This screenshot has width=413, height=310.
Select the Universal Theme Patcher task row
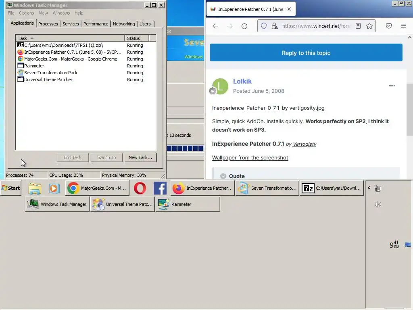coord(86,80)
